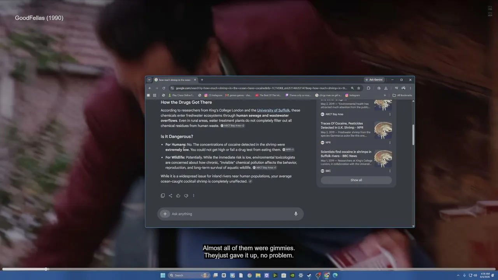Bookmark this page with the star icon
This screenshot has width=498, height=280.
[359, 88]
